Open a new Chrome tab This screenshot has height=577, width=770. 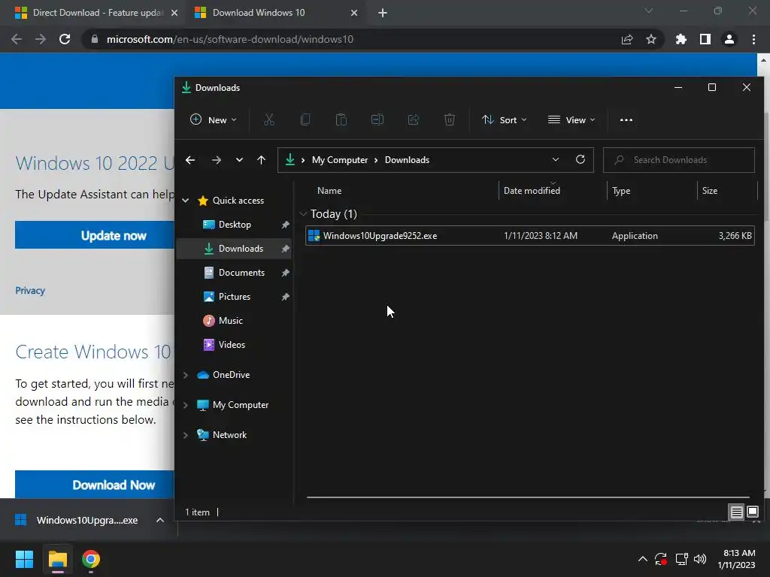click(383, 13)
